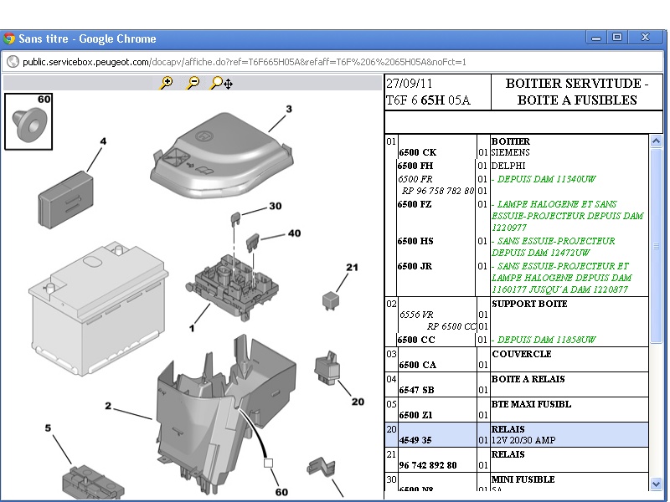Click the date 27/09/11

coord(410,84)
